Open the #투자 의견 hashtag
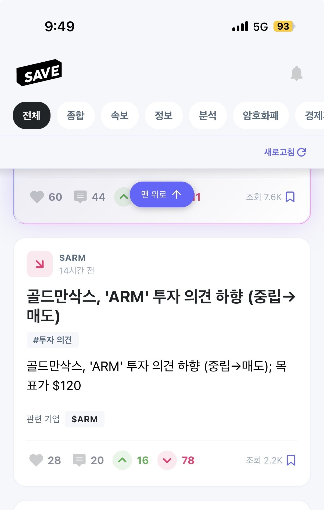The height and width of the screenshot is (510, 324). click(x=52, y=340)
